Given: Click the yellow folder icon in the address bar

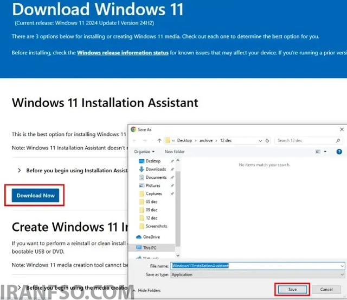Looking at the screenshot, I should coord(168,140).
